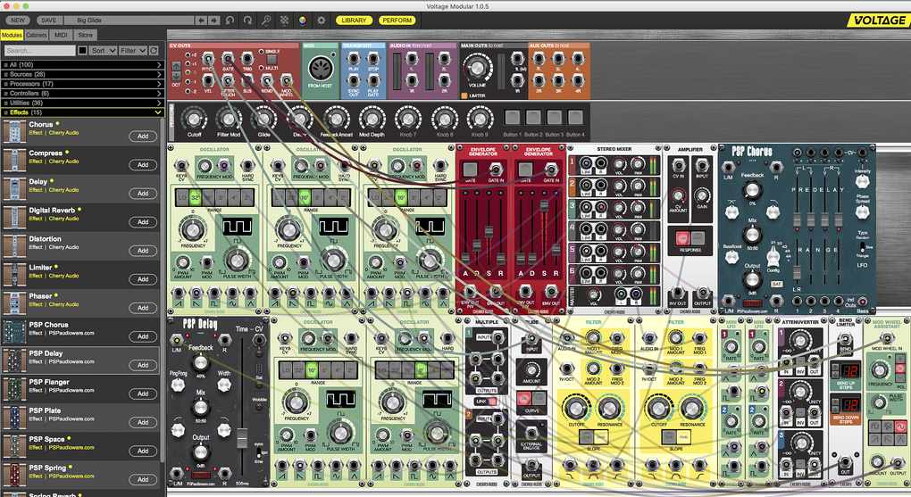The height and width of the screenshot is (497, 911).
Task: Click the Cutoff knob on Perform panel
Action: [194, 119]
